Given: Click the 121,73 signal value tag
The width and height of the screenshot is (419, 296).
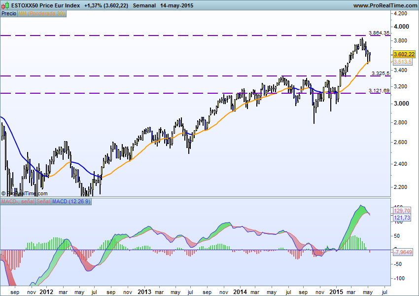Looking at the screenshot, I should click(402, 218).
